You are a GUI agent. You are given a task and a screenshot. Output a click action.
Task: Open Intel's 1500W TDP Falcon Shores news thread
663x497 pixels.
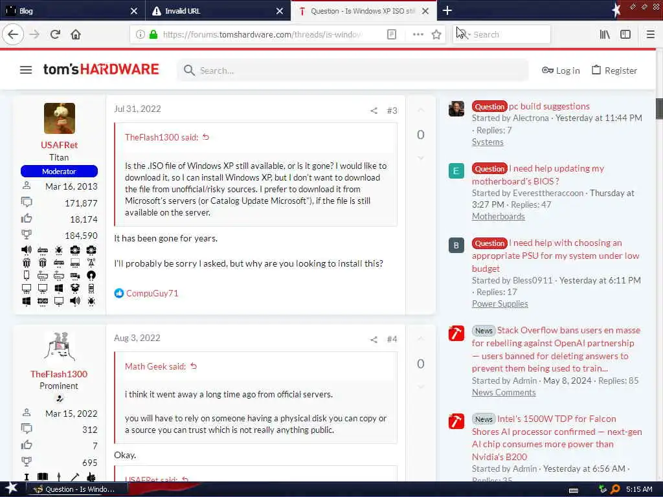click(x=556, y=437)
